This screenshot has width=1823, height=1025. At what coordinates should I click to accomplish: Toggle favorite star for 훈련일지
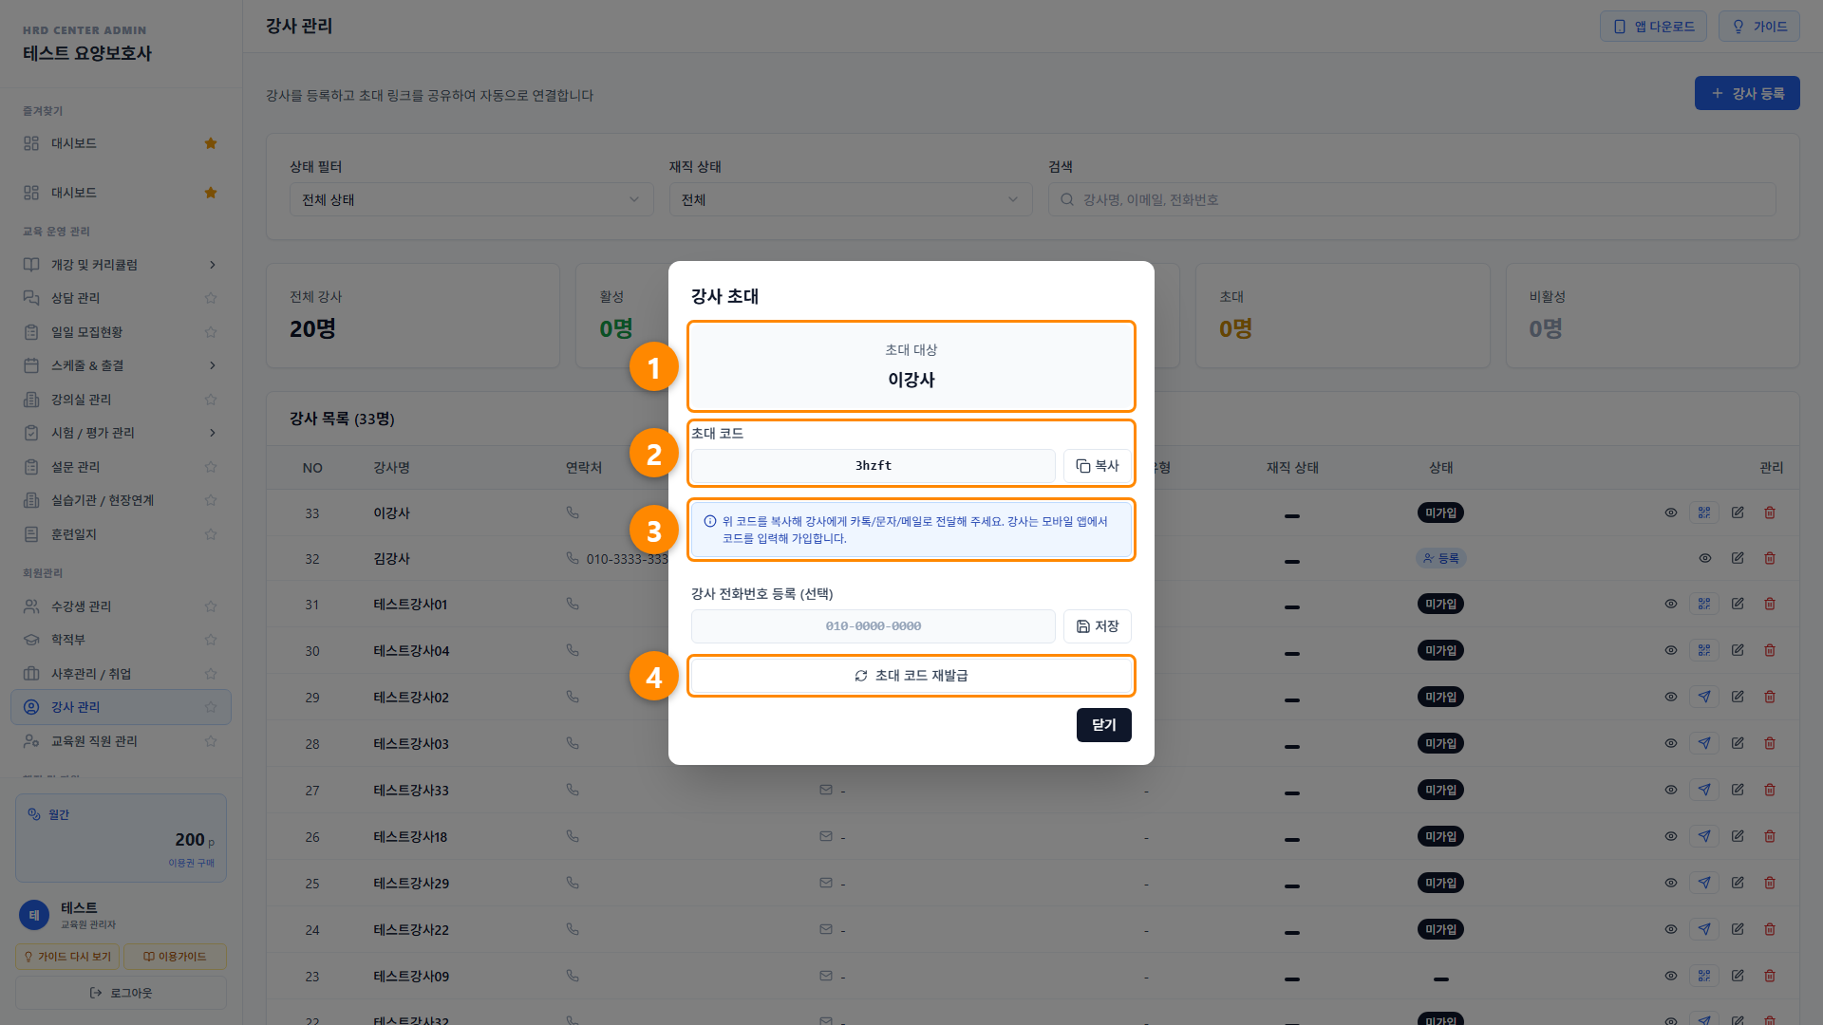[x=211, y=534]
